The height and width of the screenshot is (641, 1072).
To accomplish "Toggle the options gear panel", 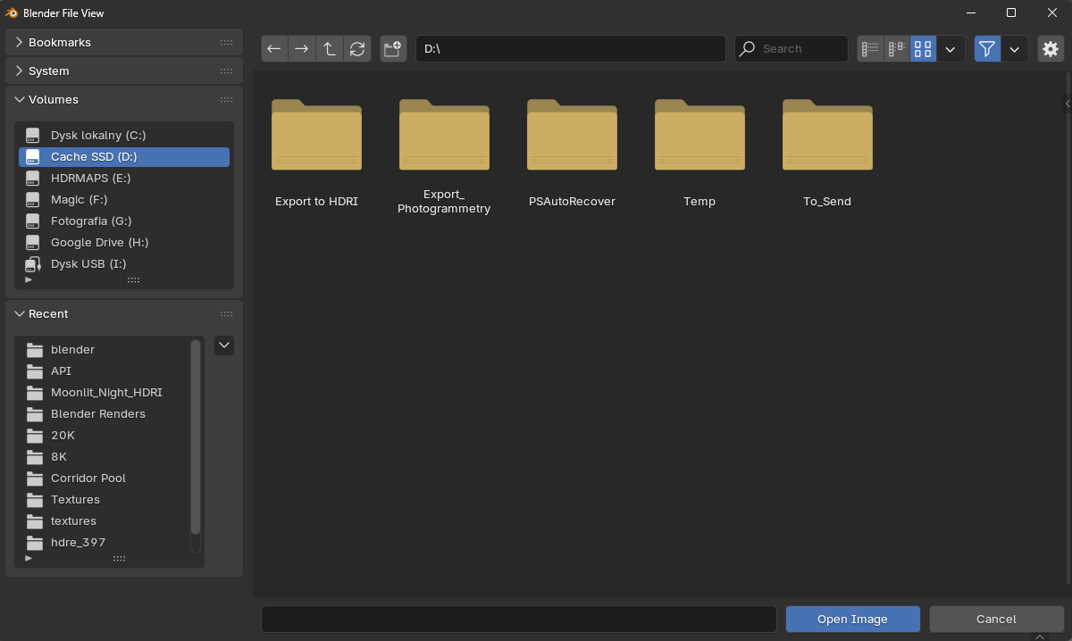I will [1051, 49].
